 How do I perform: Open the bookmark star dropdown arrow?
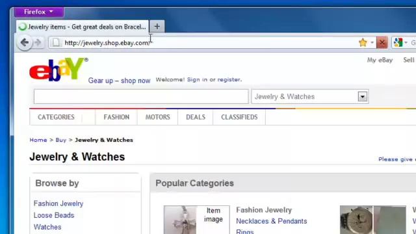(x=372, y=42)
